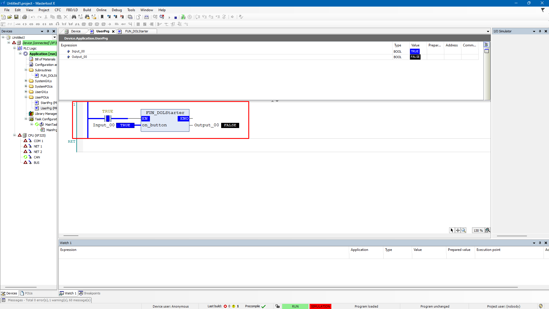Click the Messages summary in status bar

tap(49, 300)
